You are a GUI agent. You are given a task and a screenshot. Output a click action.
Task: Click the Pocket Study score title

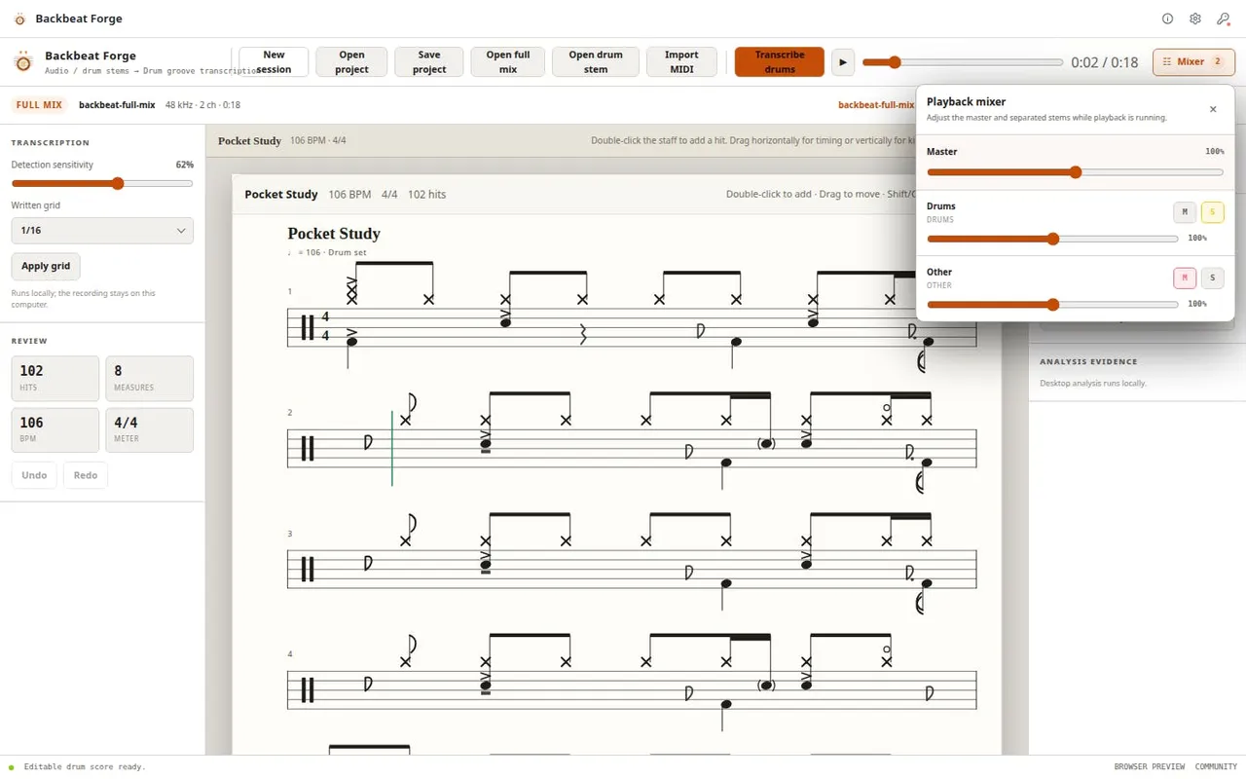coord(334,234)
